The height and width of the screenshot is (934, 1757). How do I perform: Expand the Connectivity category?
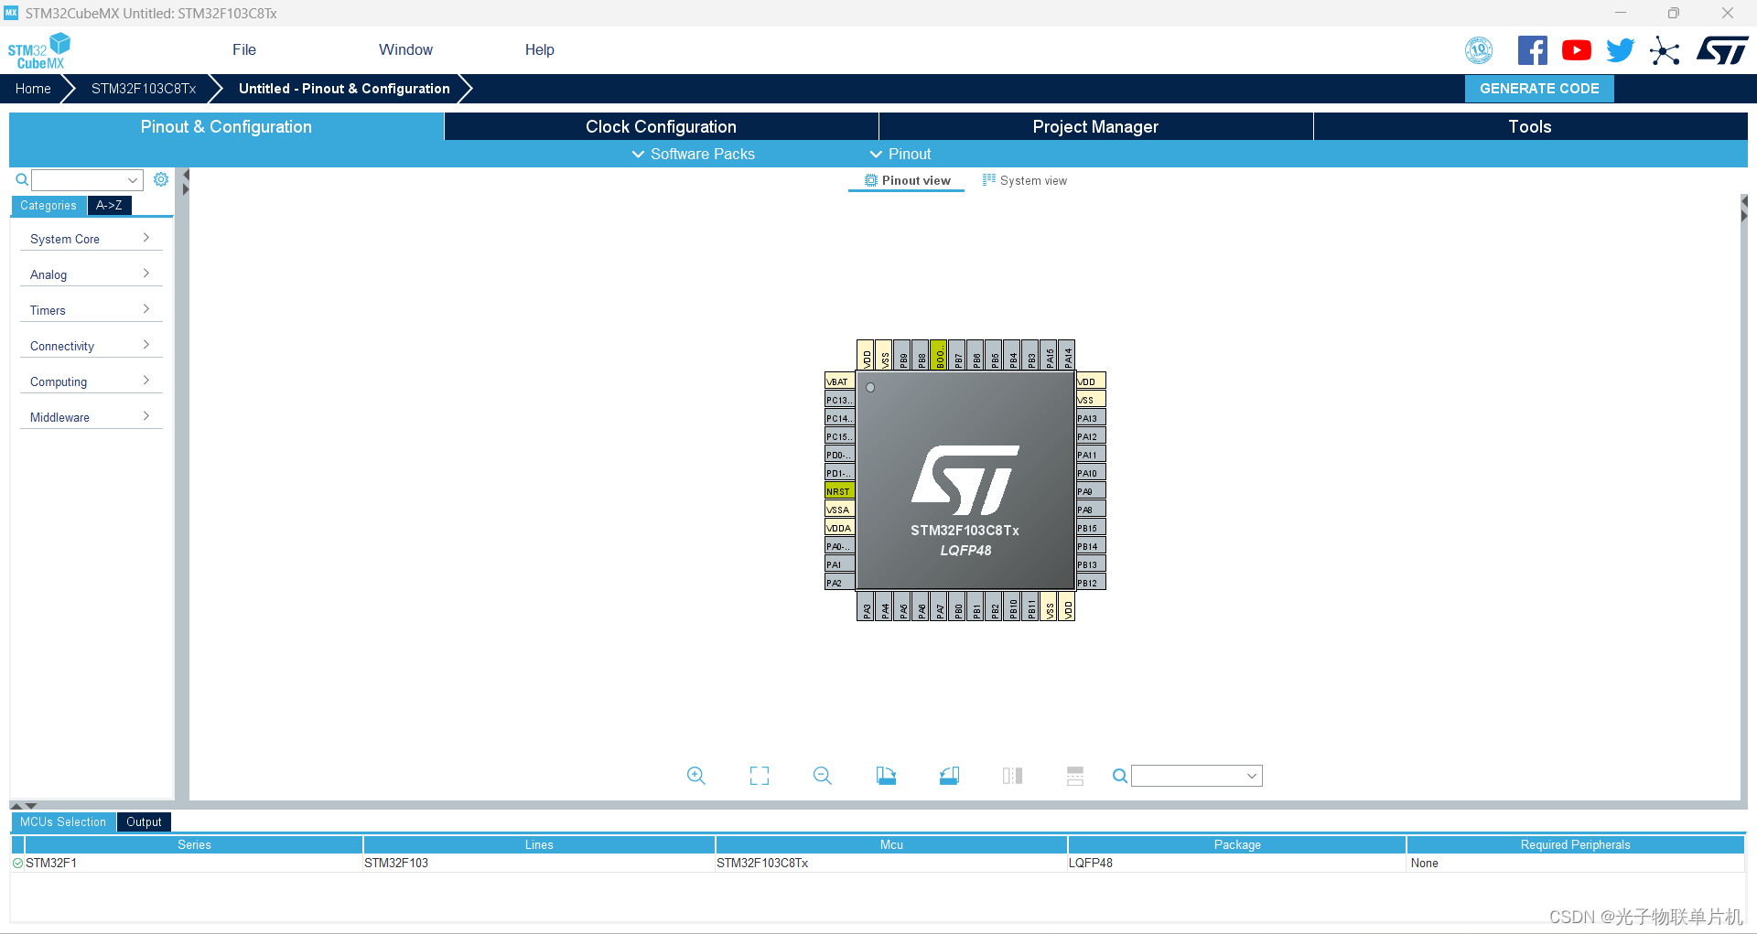tap(90, 346)
